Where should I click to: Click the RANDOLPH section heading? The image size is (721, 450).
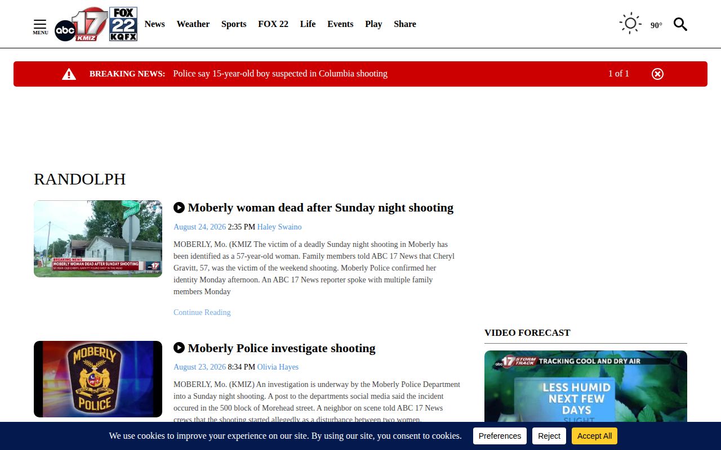pos(80,179)
